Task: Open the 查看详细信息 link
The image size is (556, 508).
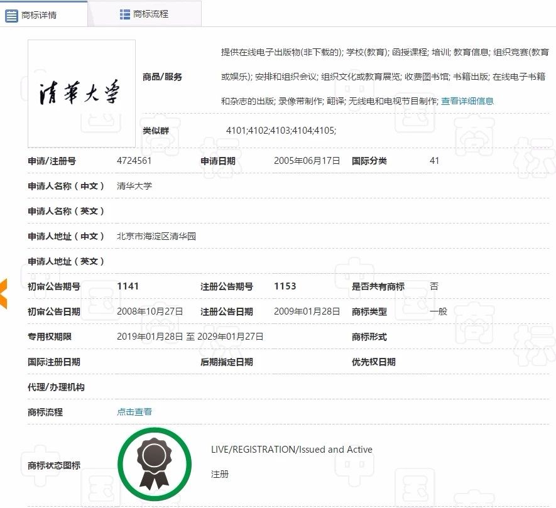Action: point(467,101)
